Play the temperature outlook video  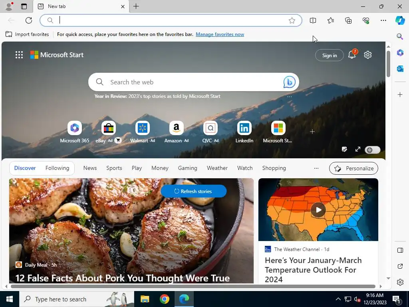pos(318,209)
